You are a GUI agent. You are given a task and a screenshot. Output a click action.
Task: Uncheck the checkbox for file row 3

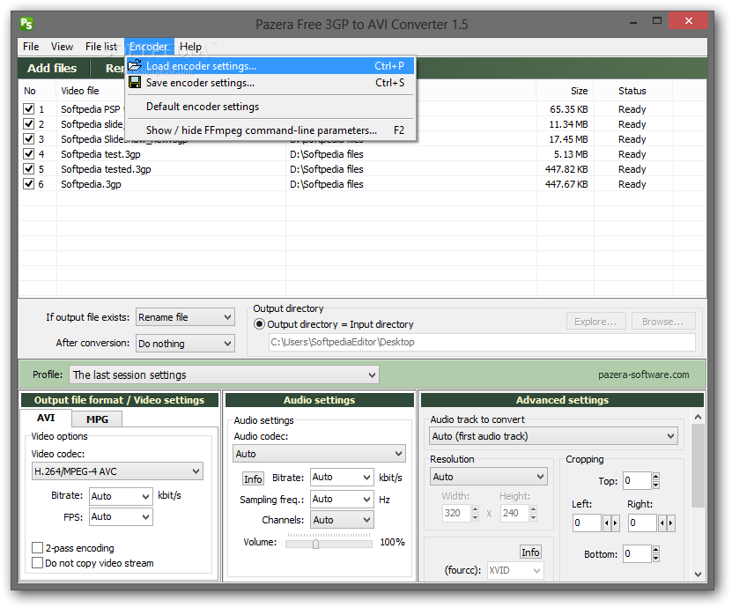(28, 138)
